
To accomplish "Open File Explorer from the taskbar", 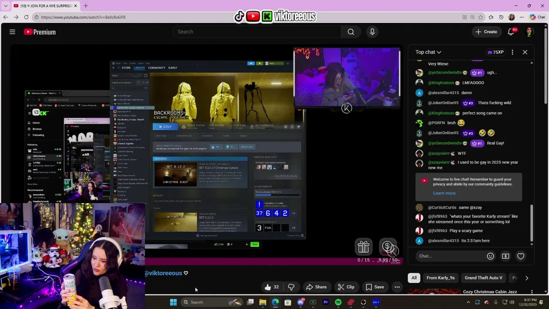I will [263, 302].
